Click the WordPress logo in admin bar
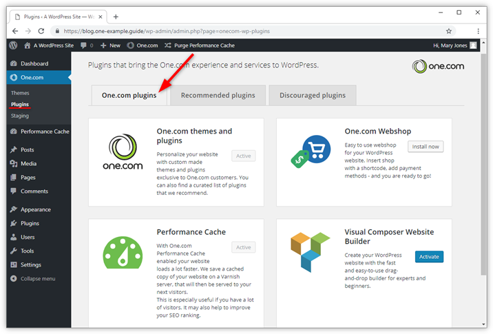This screenshot has height=334, width=493. coord(13,45)
